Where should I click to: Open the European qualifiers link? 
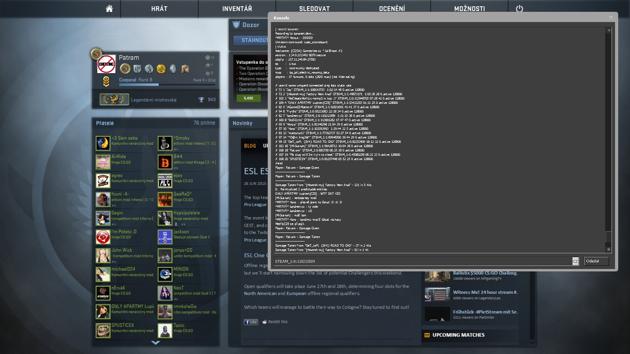click(296, 293)
